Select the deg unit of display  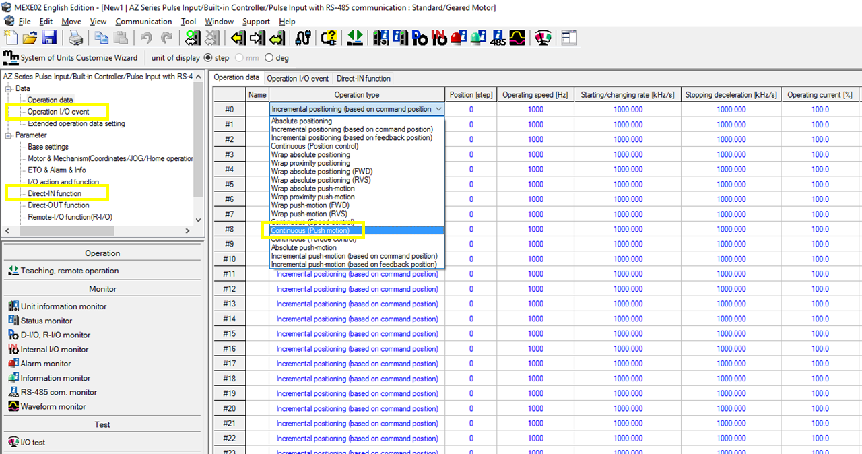coord(269,58)
